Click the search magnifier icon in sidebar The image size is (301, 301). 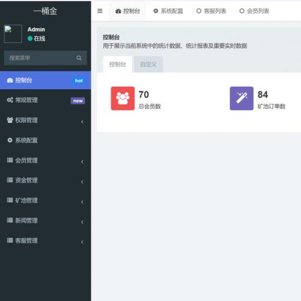coord(79,58)
